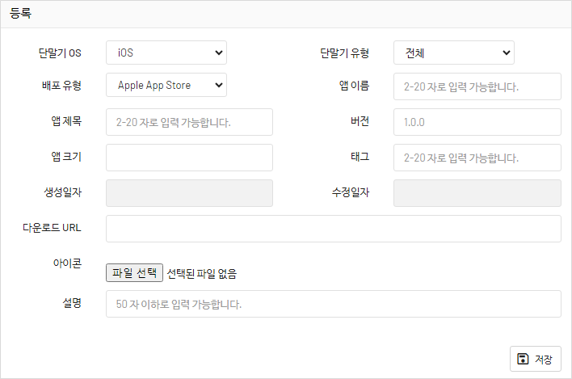Click the floppy disk save icon
572x379 pixels.
523,359
